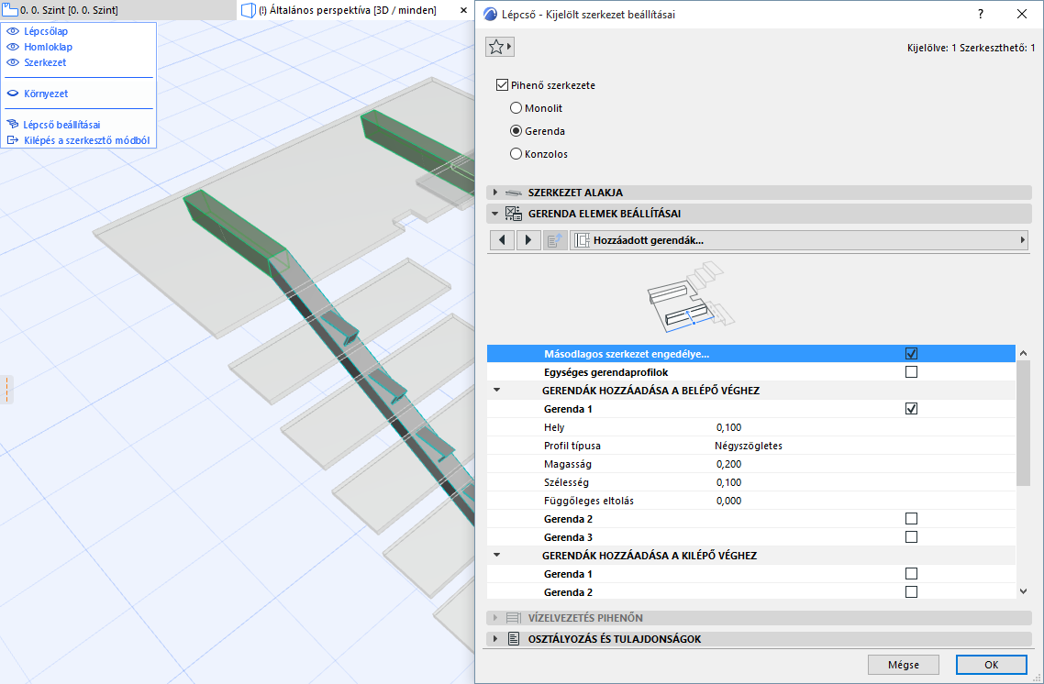This screenshot has width=1044, height=684.
Task: Toggle Lépcsőlap visibility eye icon
Action: click(x=13, y=32)
